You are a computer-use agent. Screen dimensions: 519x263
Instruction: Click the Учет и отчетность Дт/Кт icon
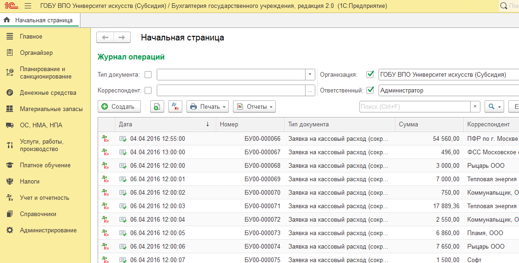tap(10, 197)
